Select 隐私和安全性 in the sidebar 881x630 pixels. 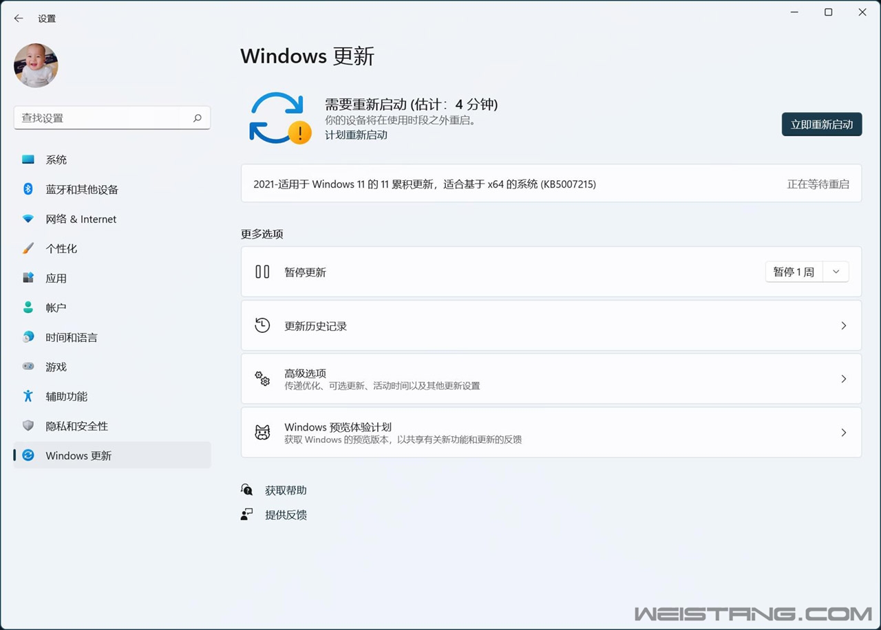point(112,426)
